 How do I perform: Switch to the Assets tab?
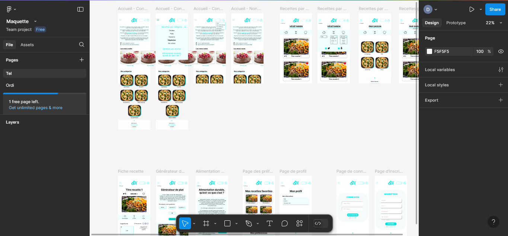(x=27, y=45)
